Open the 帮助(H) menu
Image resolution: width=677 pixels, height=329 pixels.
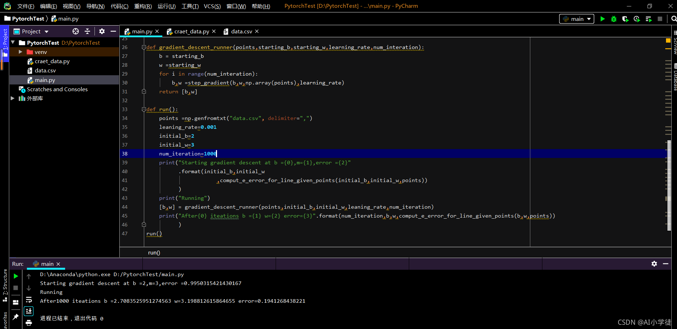coord(261,6)
